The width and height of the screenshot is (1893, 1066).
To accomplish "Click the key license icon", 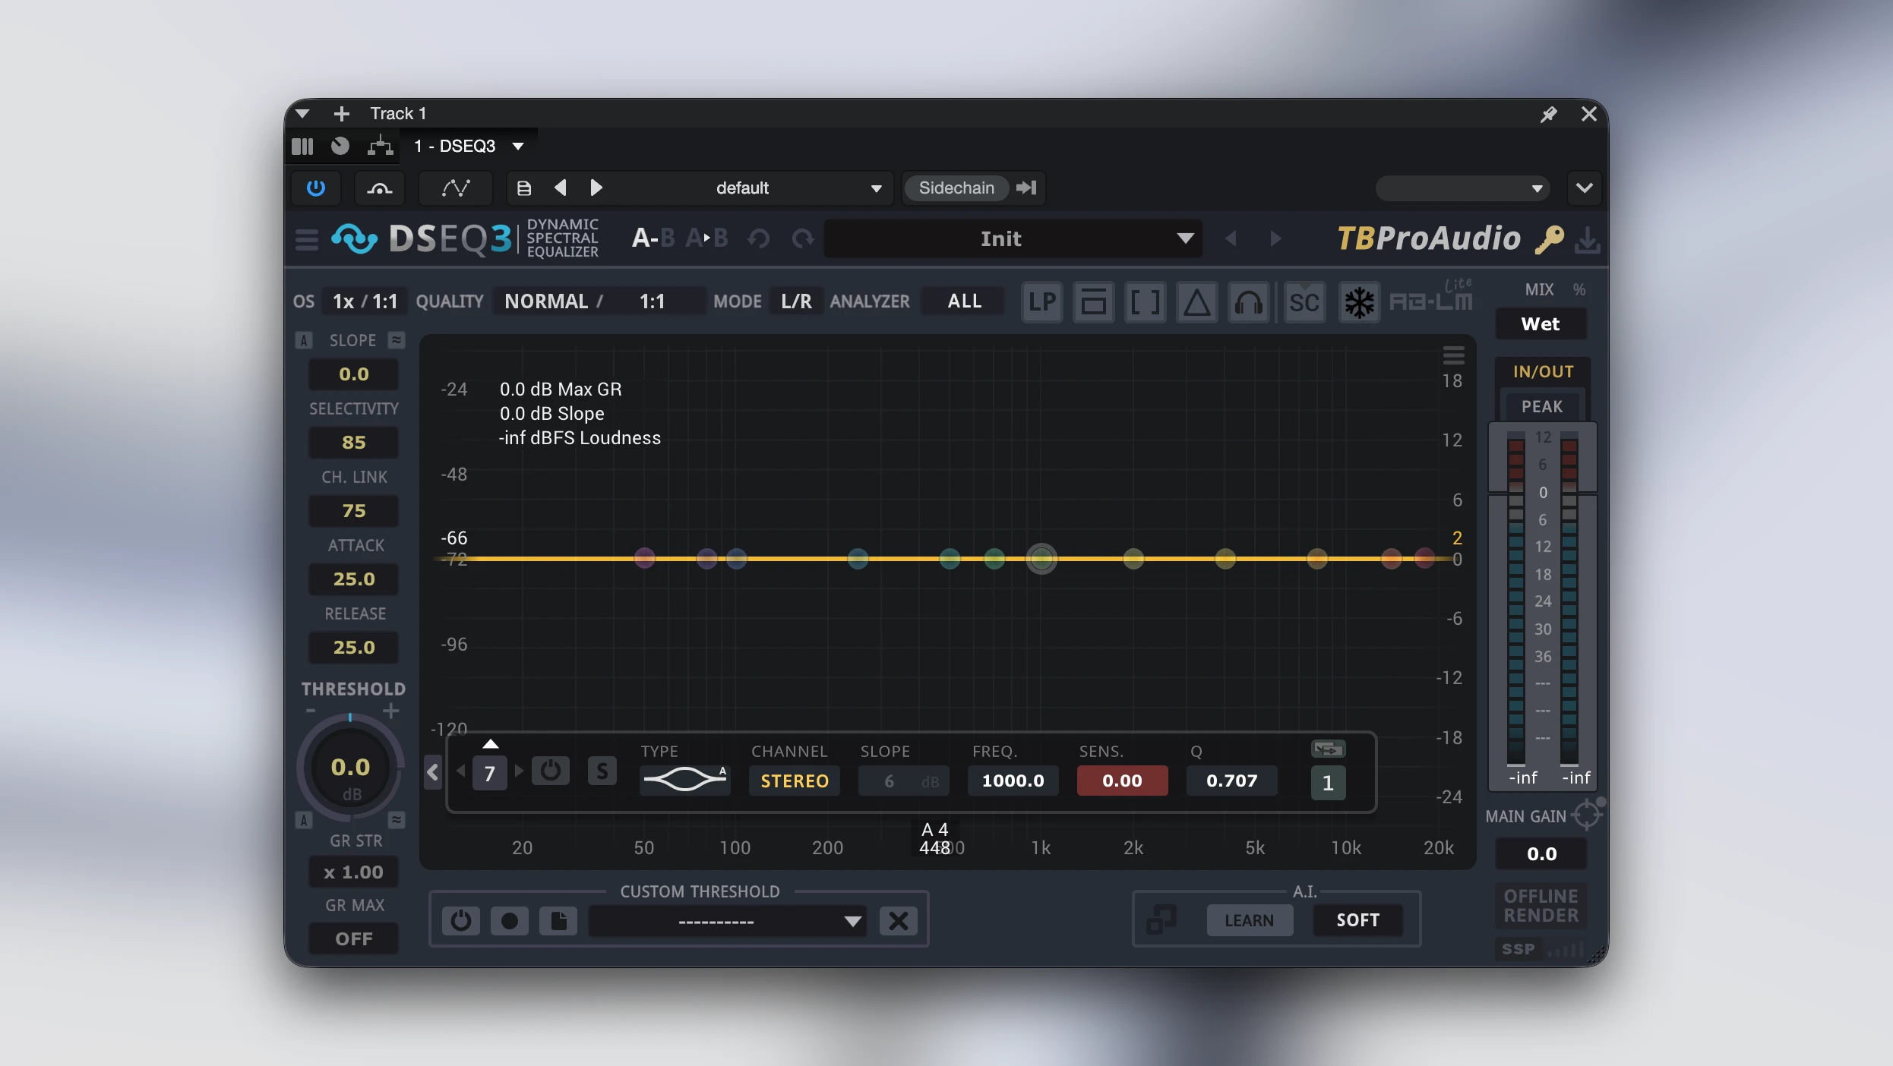I will pos(1549,239).
